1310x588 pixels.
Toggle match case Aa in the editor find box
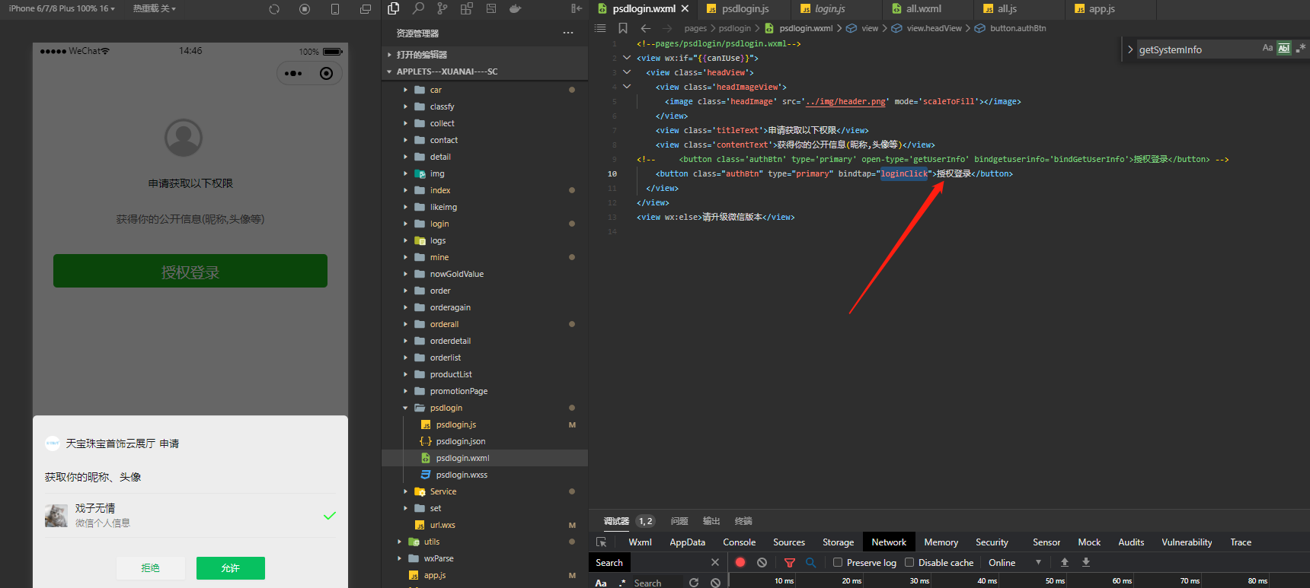point(1267,48)
